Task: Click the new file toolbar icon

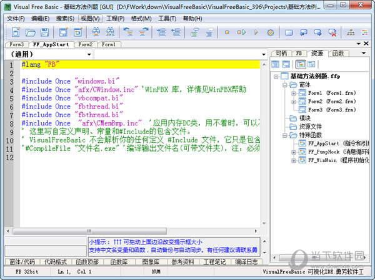Action: [x=16, y=32]
